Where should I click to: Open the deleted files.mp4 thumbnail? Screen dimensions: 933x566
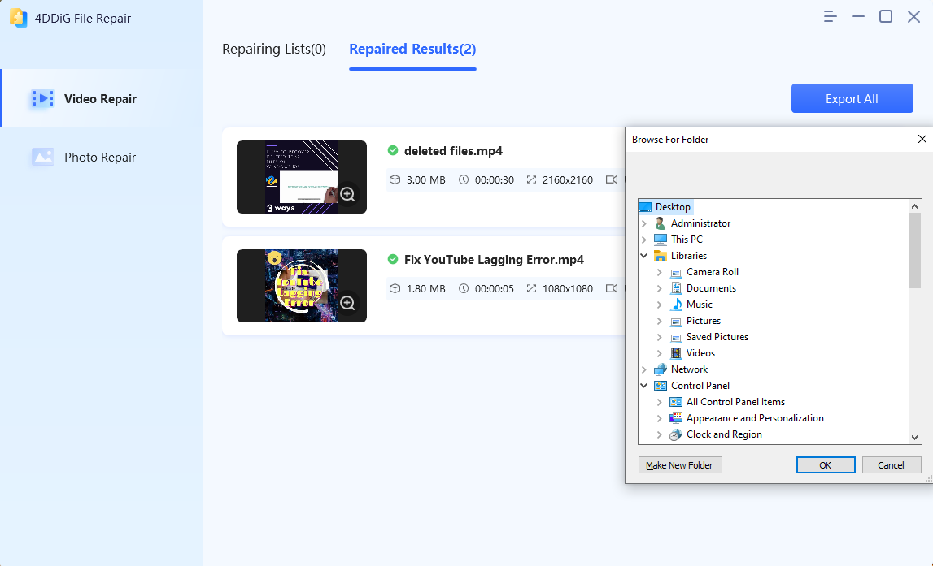pyautogui.click(x=302, y=177)
